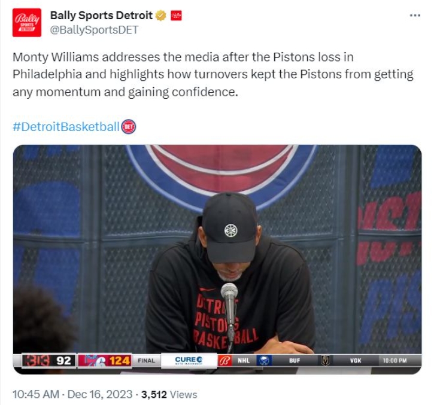
Task: Click the DET Pistons hashtag emoji icon
Action: click(x=129, y=127)
